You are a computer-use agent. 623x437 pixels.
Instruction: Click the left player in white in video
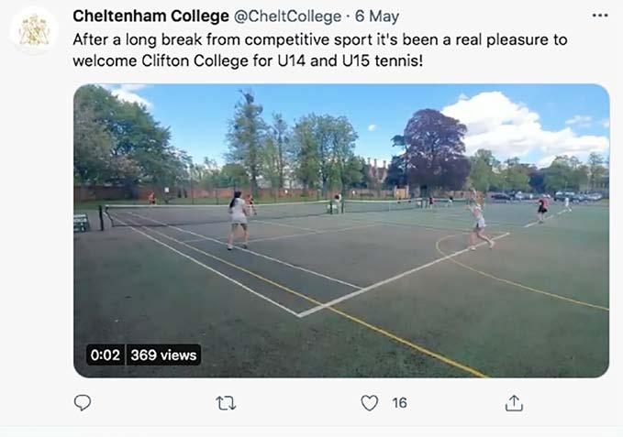pos(239,219)
